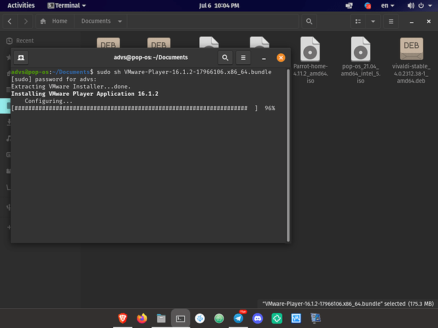
Task: Open the green circular arrows dock app
Action: tap(277, 318)
